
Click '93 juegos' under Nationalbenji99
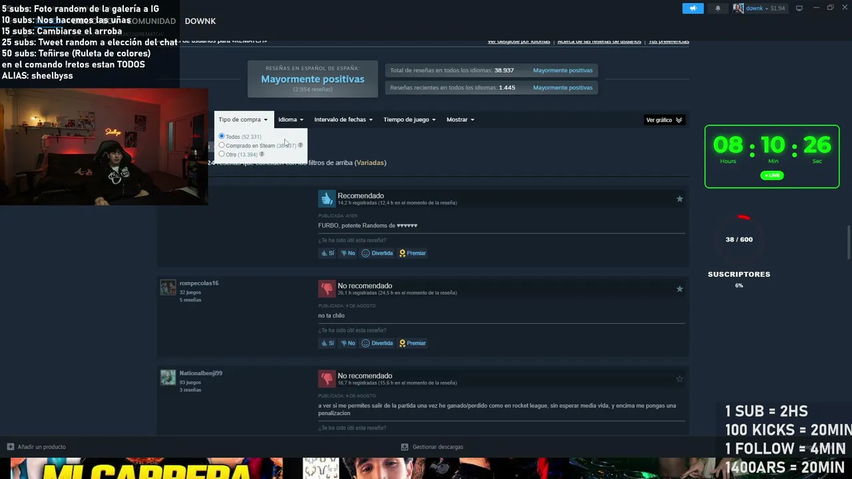click(x=190, y=383)
